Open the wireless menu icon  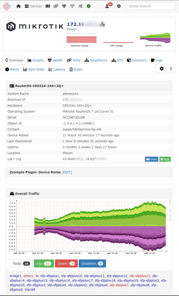72,6
